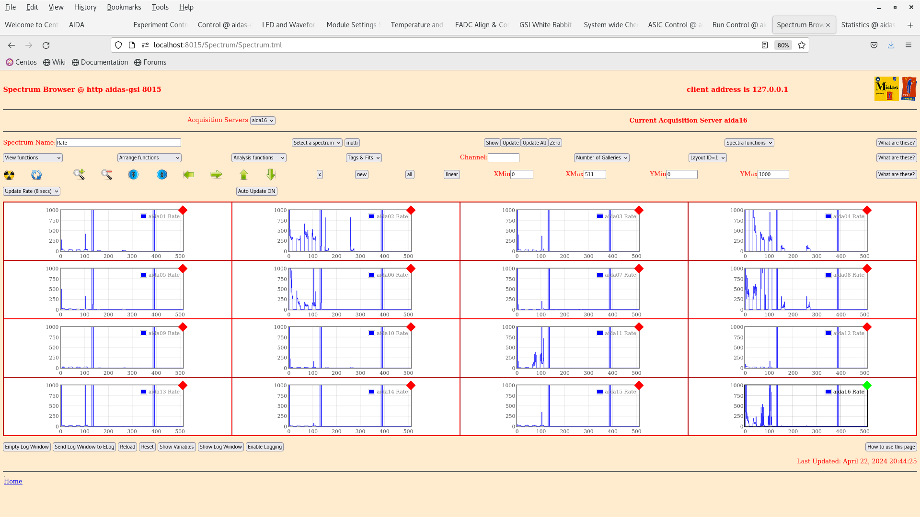Expand the Analysis functions dropdown
920x517 pixels.
[x=259, y=157]
